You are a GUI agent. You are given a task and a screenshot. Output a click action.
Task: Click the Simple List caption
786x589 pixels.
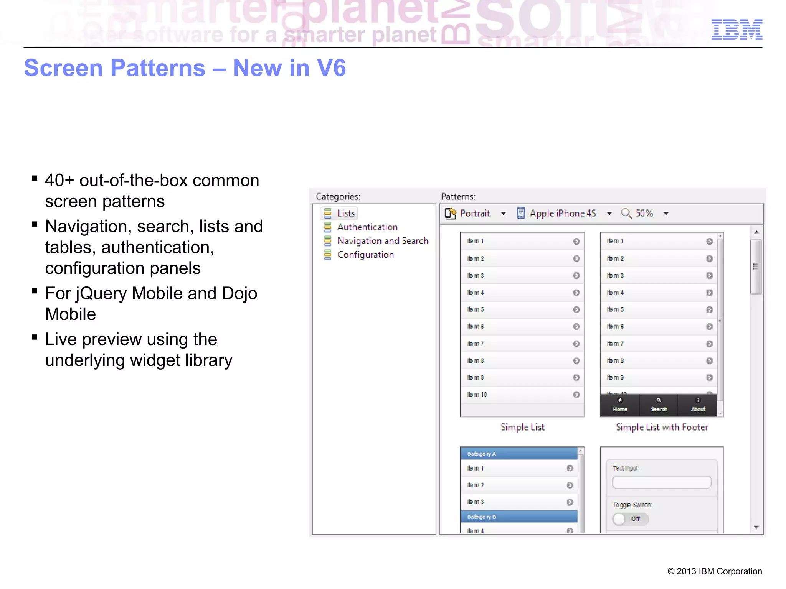click(522, 427)
